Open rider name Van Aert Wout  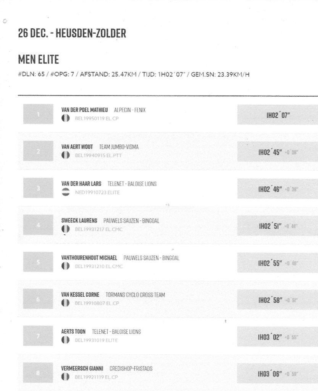[x=77, y=147]
